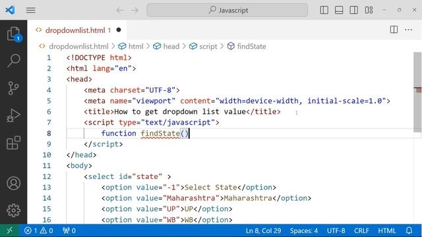422x237 pixels.
Task: Change indentation via Spaces: 4
Action: (303, 230)
